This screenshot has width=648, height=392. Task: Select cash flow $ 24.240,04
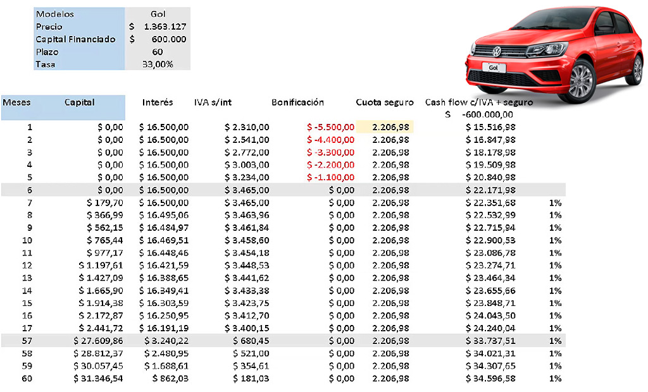[x=490, y=328]
